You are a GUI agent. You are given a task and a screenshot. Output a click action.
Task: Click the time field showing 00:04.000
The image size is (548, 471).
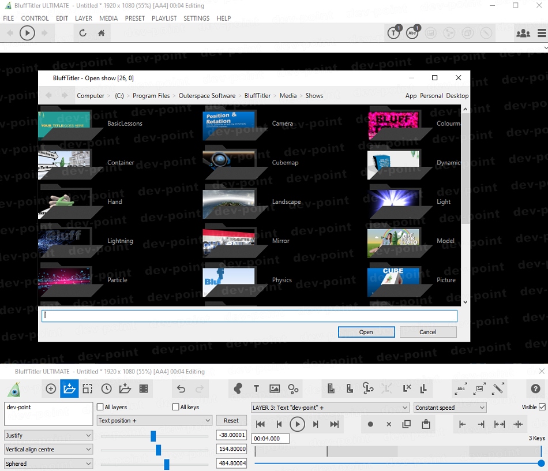tap(270, 439)
